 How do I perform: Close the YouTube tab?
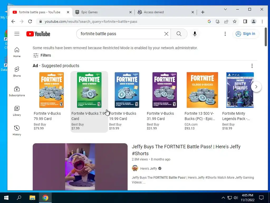tap(68, 12)
